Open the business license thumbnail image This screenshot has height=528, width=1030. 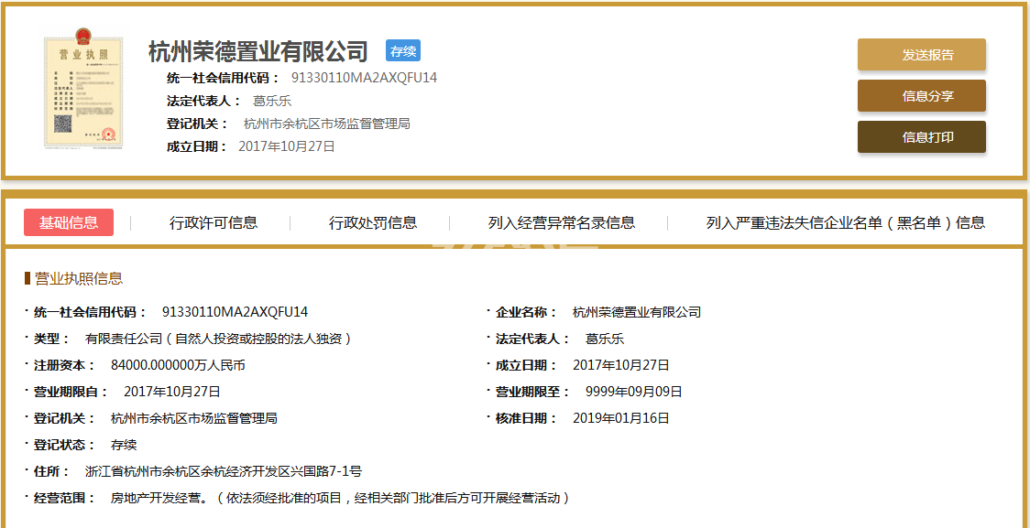click(83, 87)
